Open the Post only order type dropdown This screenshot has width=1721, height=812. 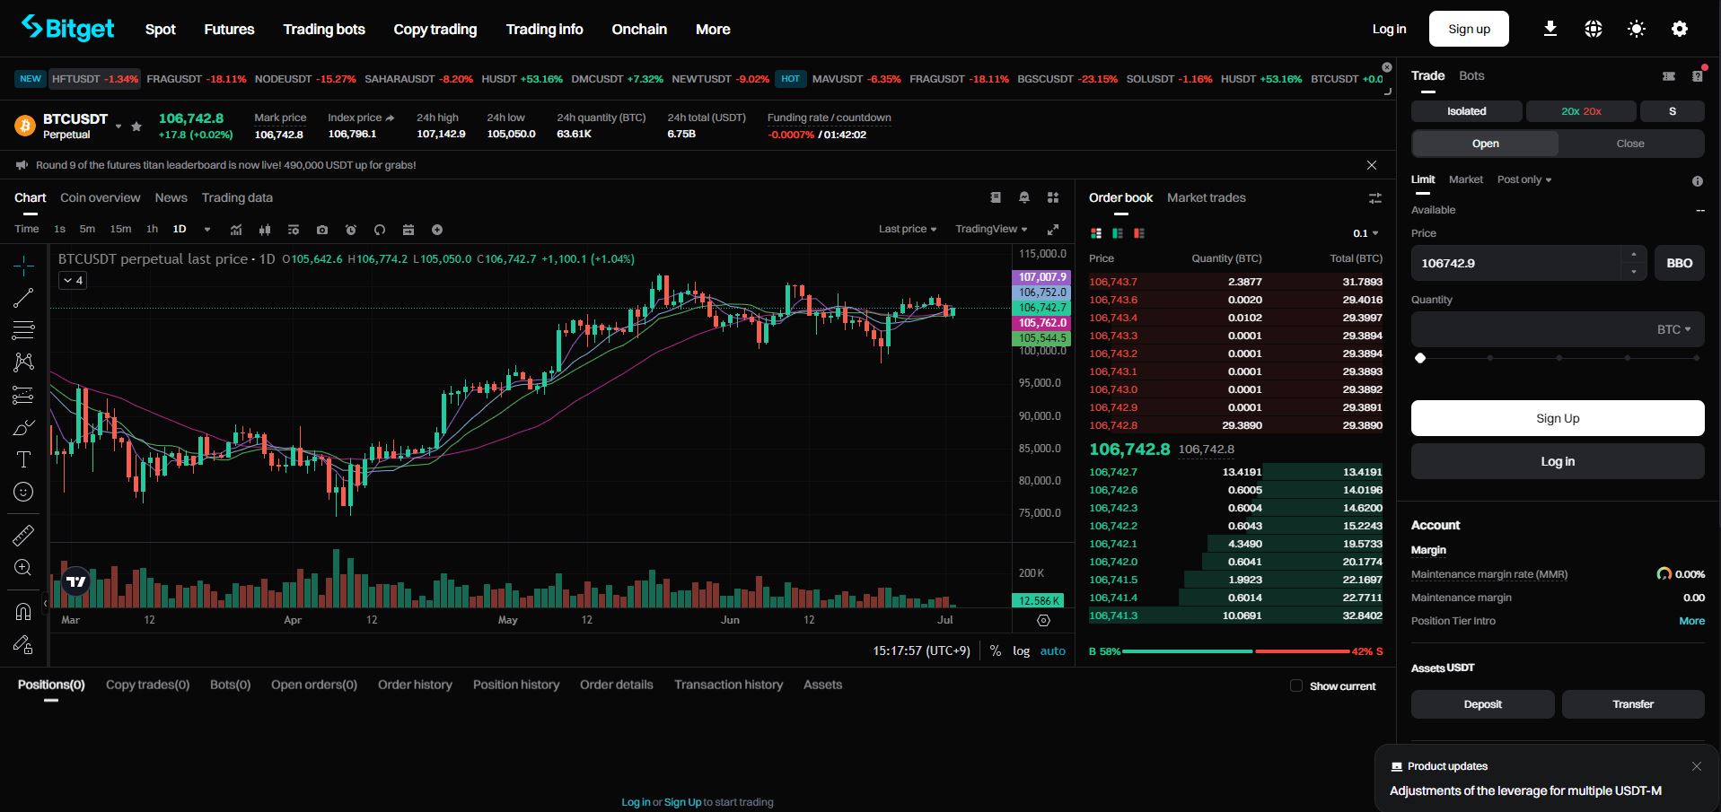point(1524,179)
